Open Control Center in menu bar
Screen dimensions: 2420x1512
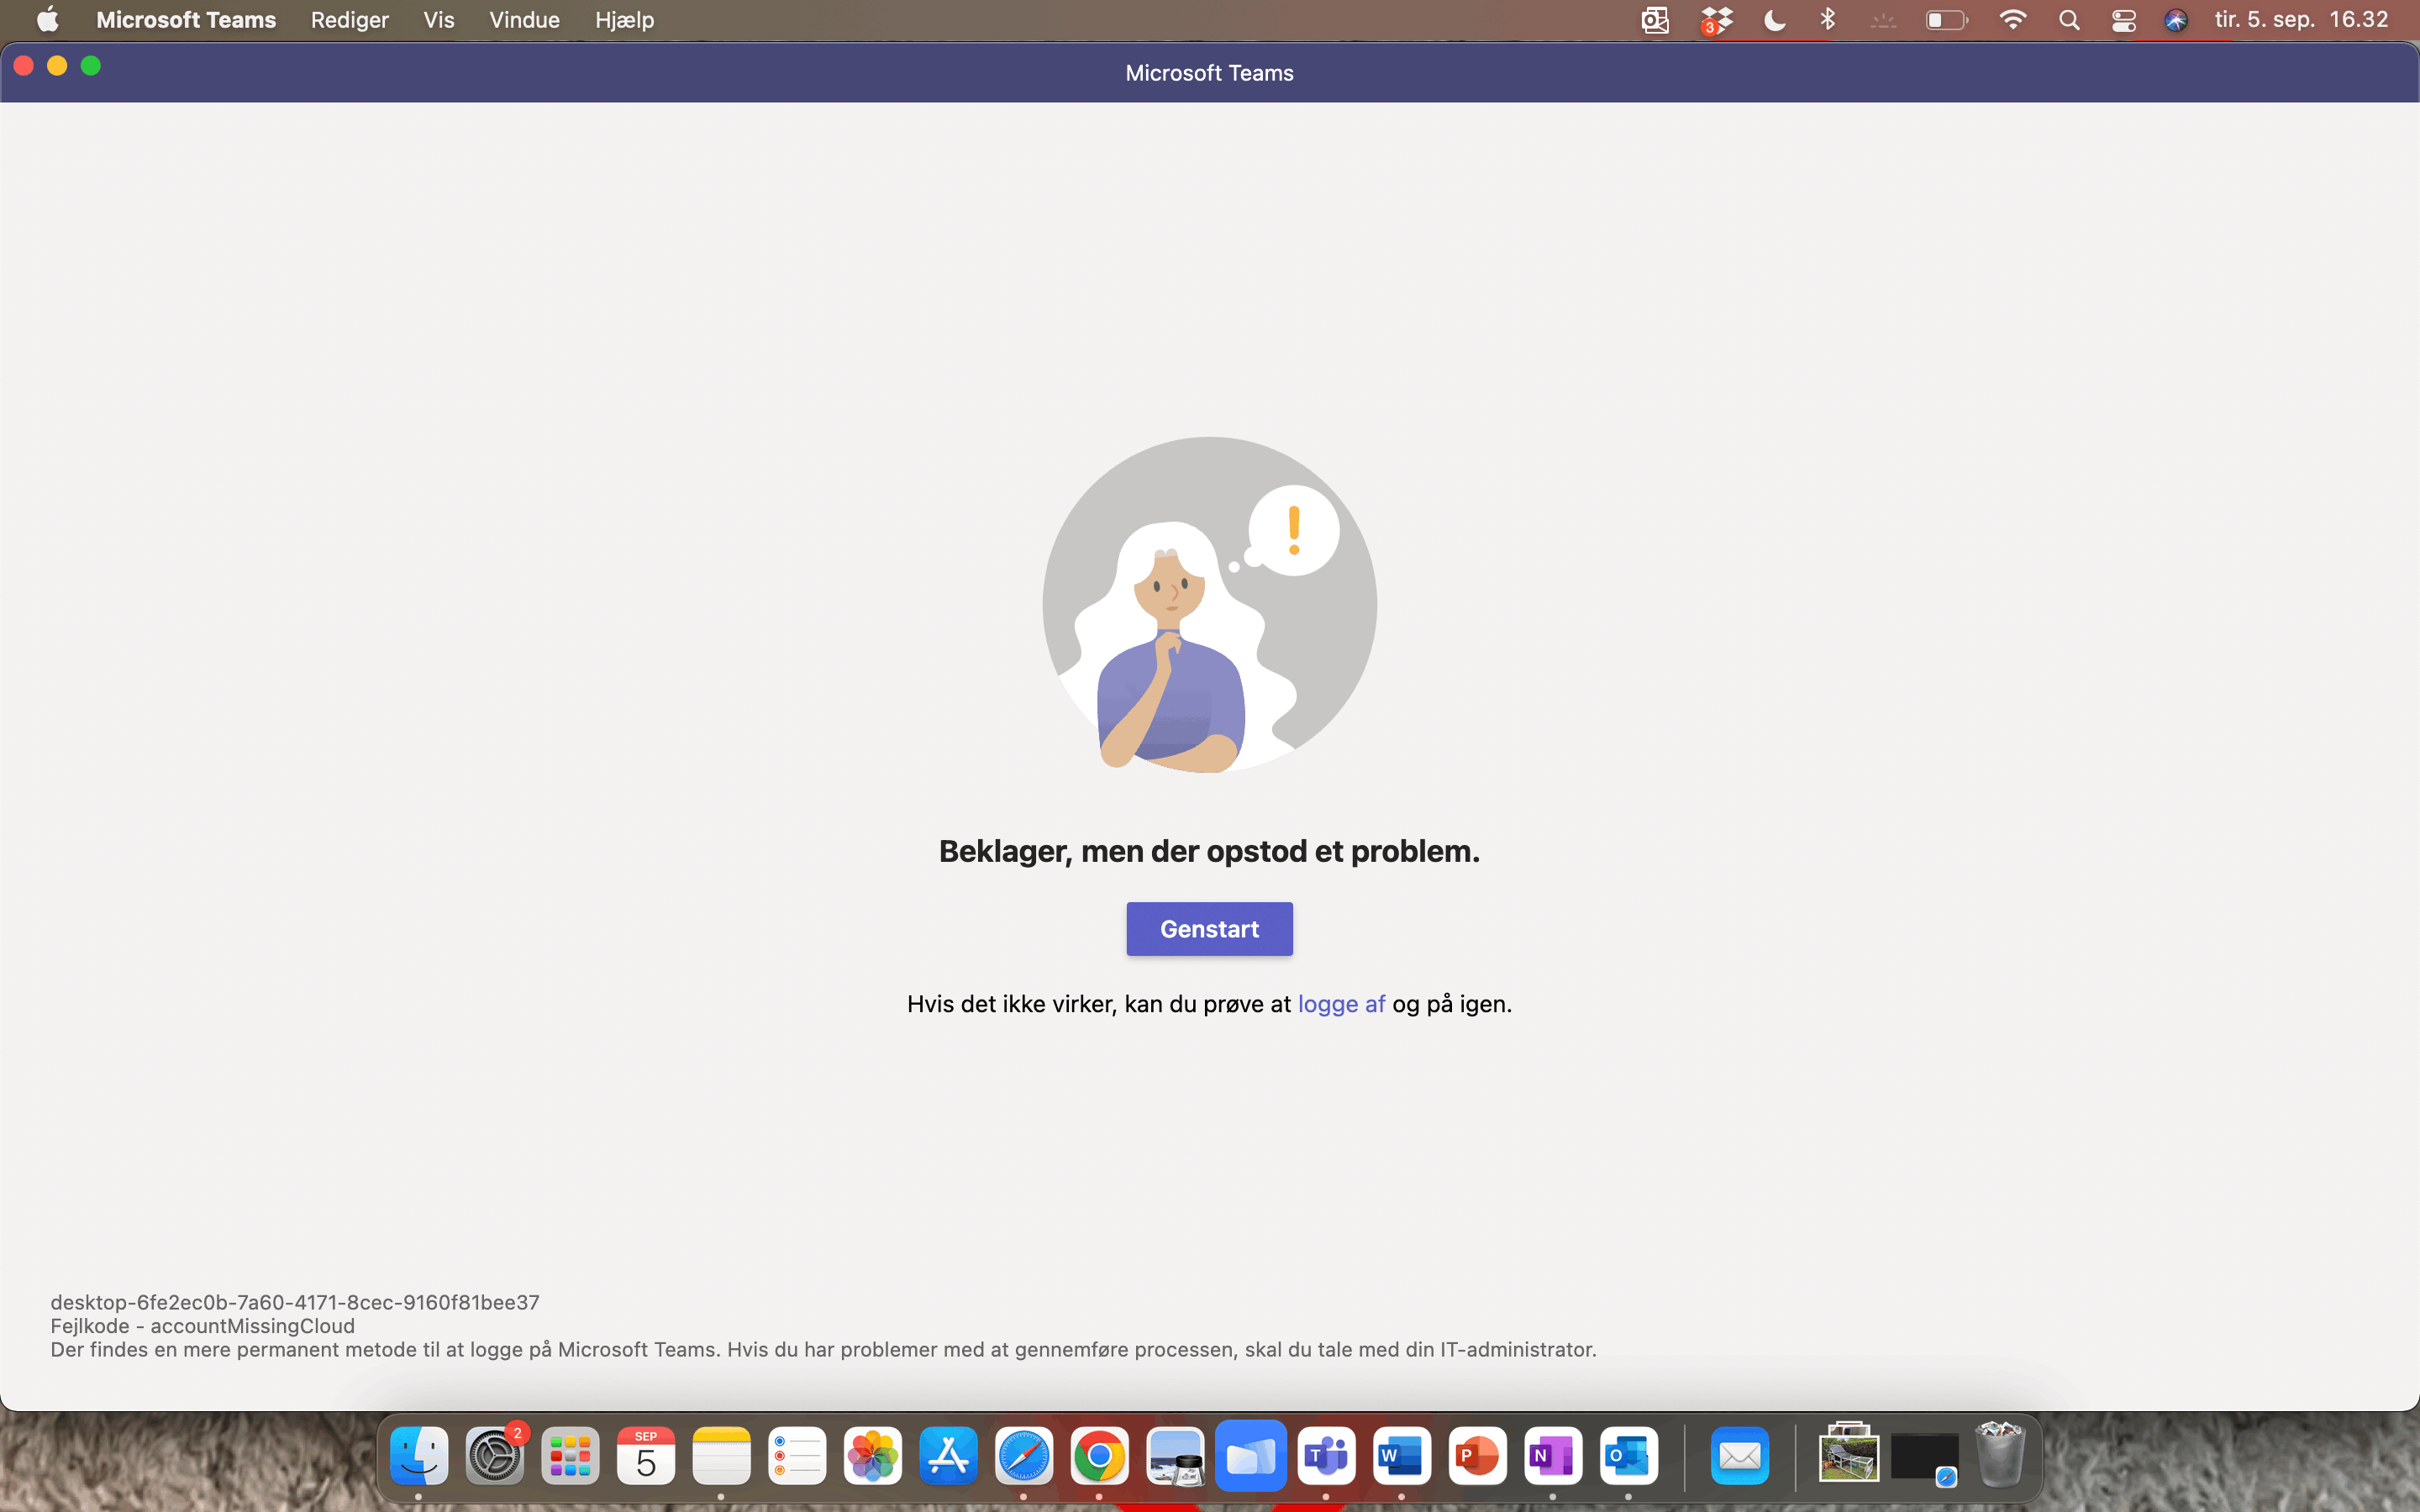[2123, 20]
